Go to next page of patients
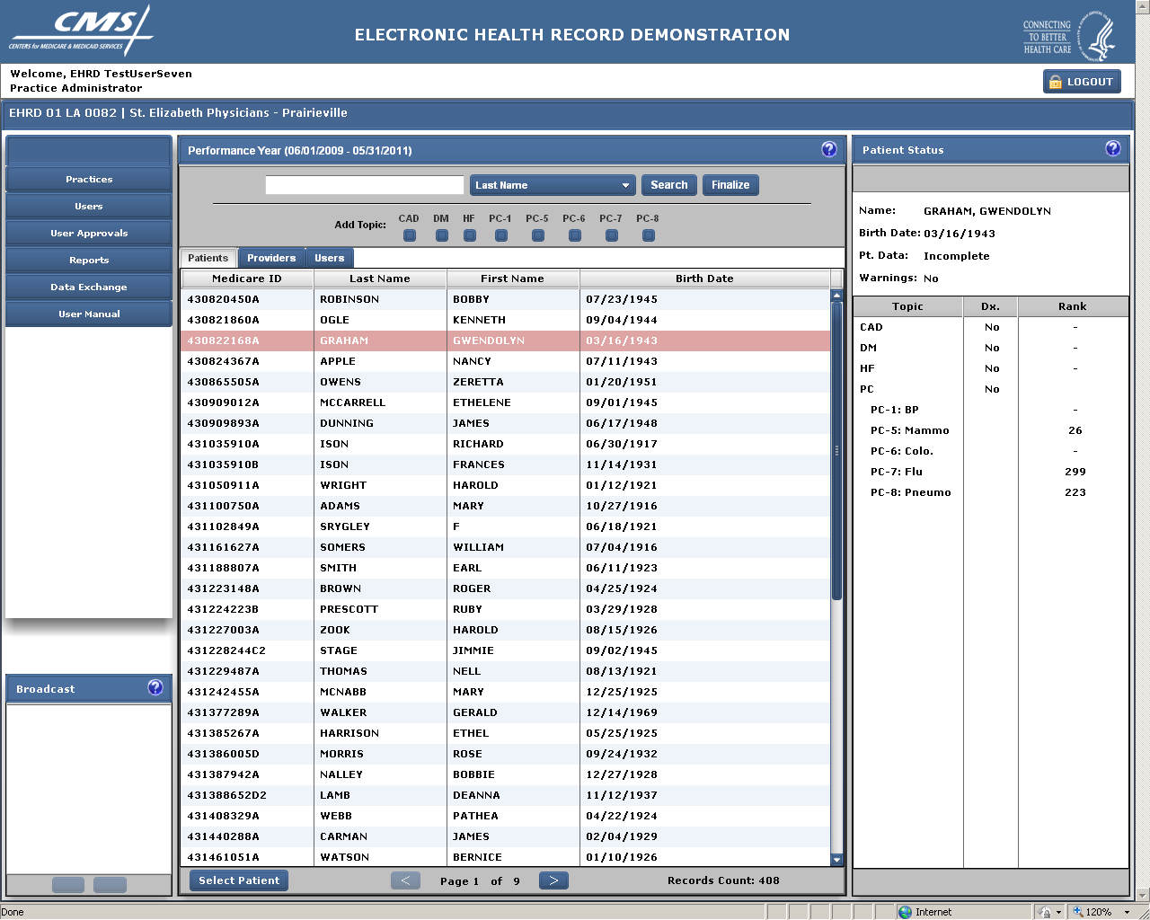The width and height of the screenshot is (1150, 920). click(553, 880)
